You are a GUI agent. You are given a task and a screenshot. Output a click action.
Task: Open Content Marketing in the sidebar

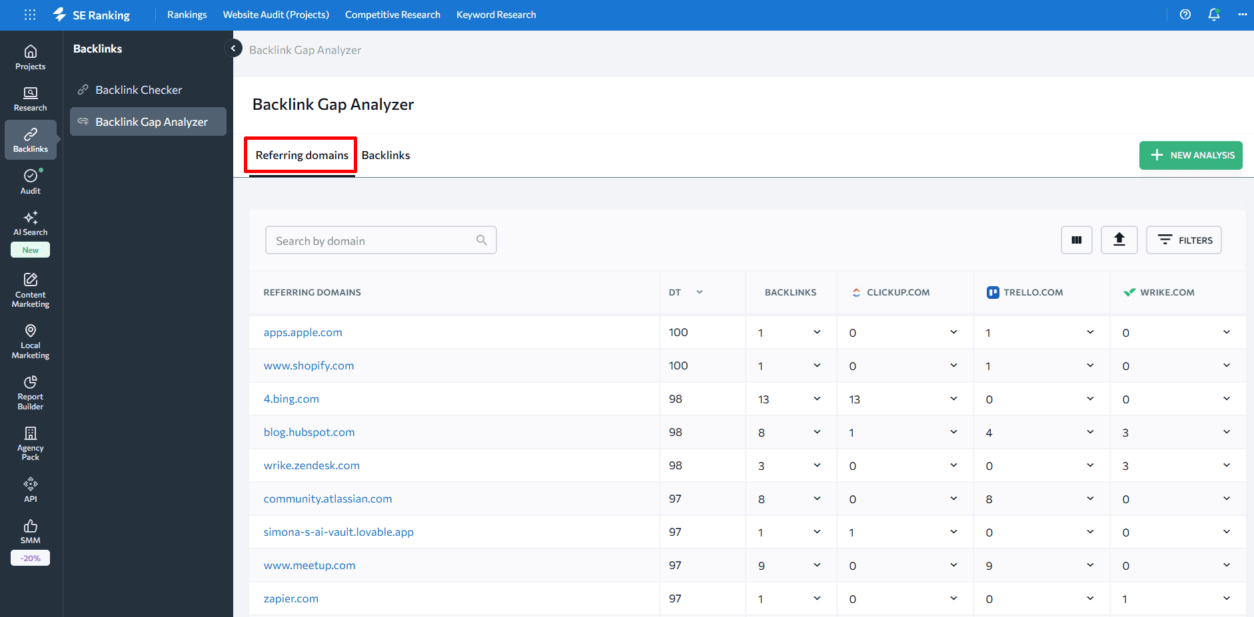(x=31, y=291)
